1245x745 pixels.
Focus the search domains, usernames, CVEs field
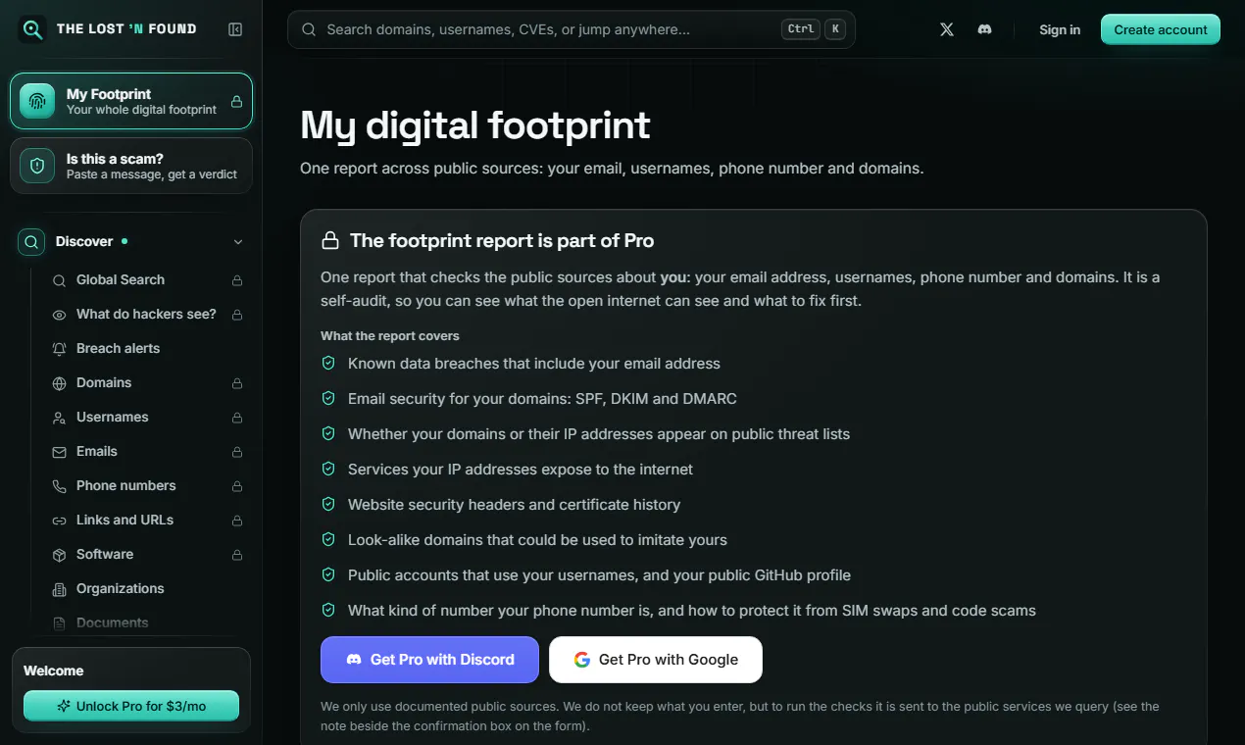click(572, 29)
